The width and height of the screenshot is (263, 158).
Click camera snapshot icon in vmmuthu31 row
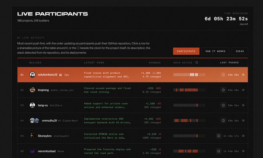pos(243,121)
